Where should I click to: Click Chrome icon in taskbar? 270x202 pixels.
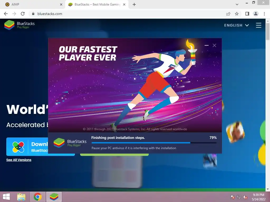[x=38, y=197]
